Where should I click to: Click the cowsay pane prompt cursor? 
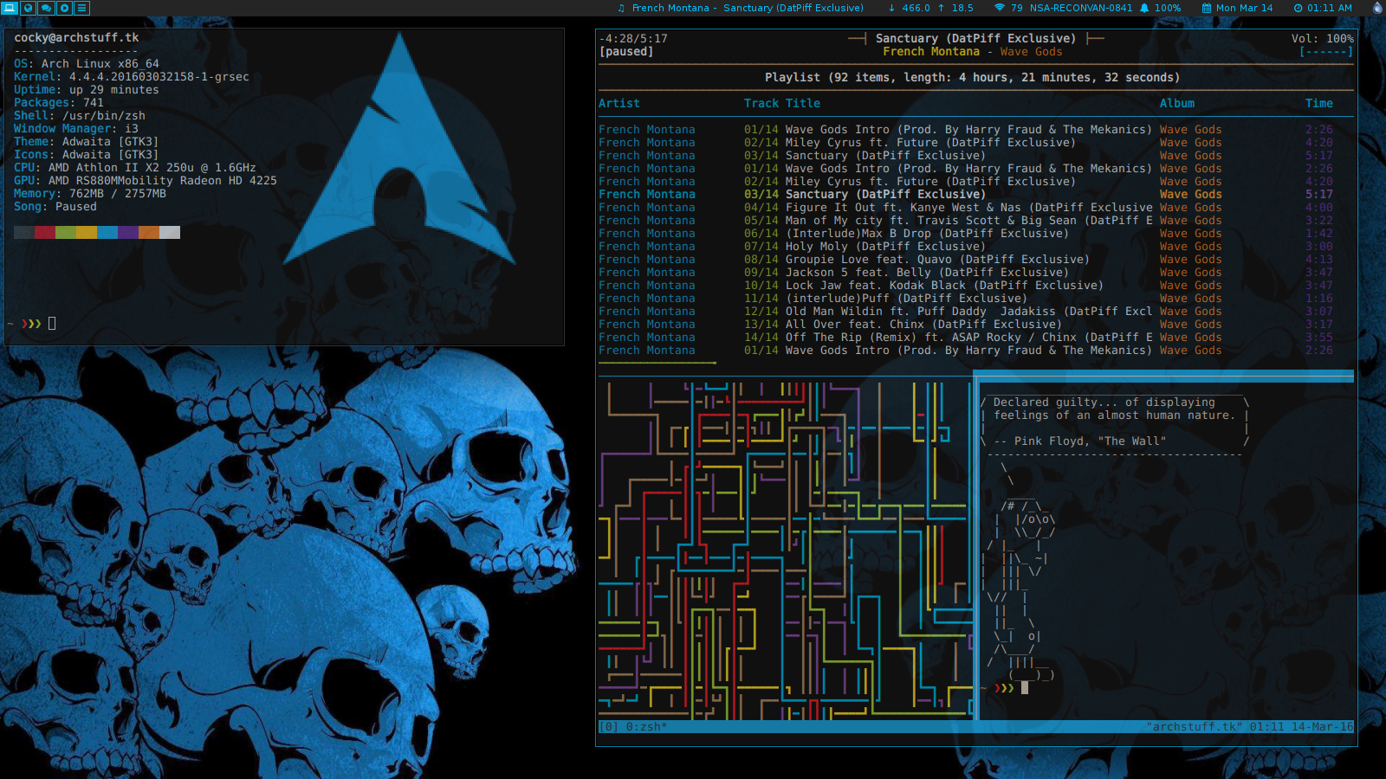point(1025,688)
